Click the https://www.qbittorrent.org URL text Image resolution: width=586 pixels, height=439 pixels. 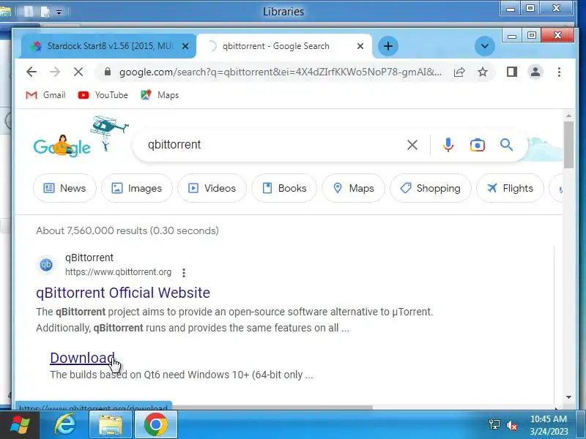[x=118, y=272]
